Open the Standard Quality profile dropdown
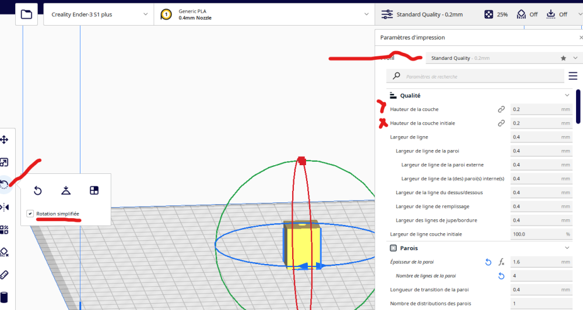 point(504,58)
